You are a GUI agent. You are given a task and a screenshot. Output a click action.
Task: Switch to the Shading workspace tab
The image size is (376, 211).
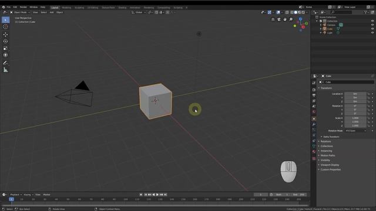click(122, 8)
